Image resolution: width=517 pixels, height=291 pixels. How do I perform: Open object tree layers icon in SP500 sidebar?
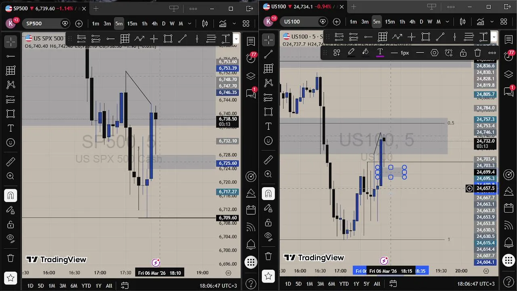coord(251,76)
